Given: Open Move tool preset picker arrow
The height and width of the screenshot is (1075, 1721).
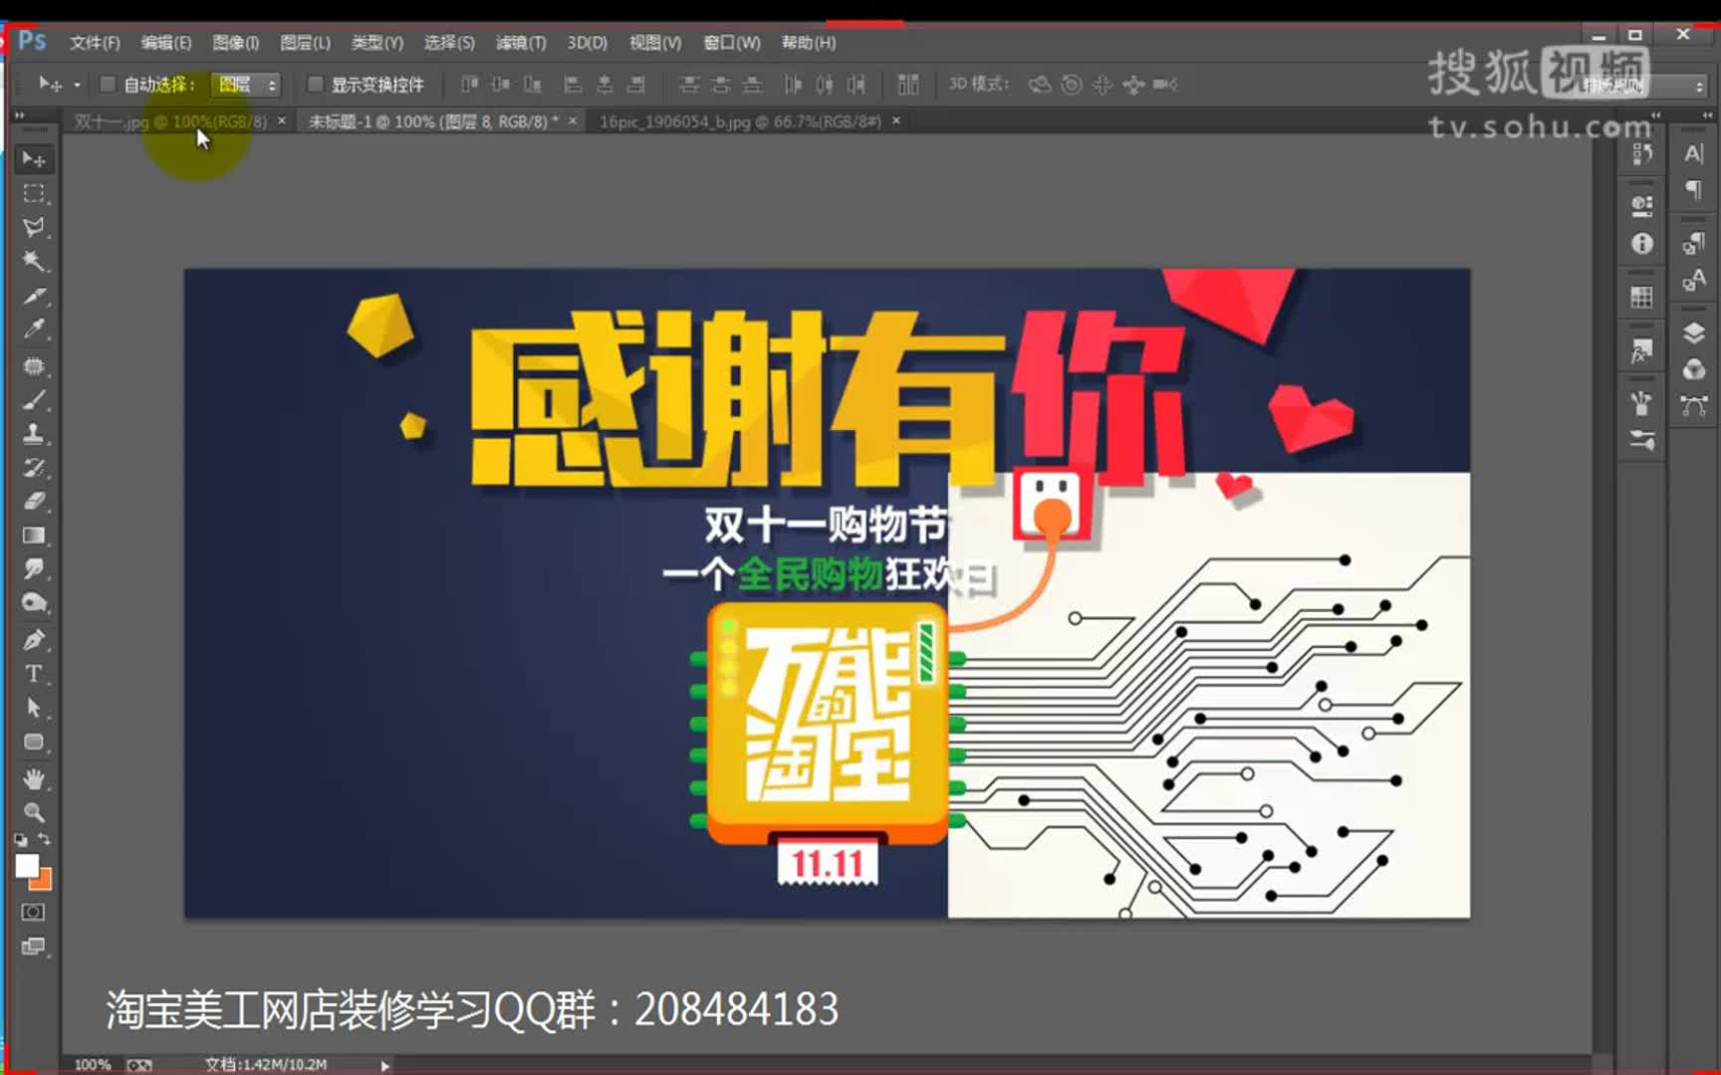Looking at the screenshot, I should click(x=77, y=85).
